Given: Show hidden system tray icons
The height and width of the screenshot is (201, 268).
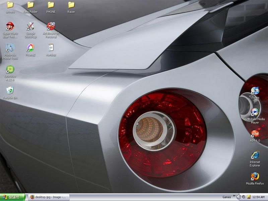Looking at the screenshot, I should click(239, 197).
